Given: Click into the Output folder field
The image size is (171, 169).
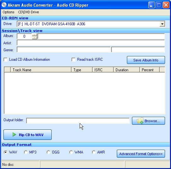Looking at the screenshot, I should tap(78, 121).
